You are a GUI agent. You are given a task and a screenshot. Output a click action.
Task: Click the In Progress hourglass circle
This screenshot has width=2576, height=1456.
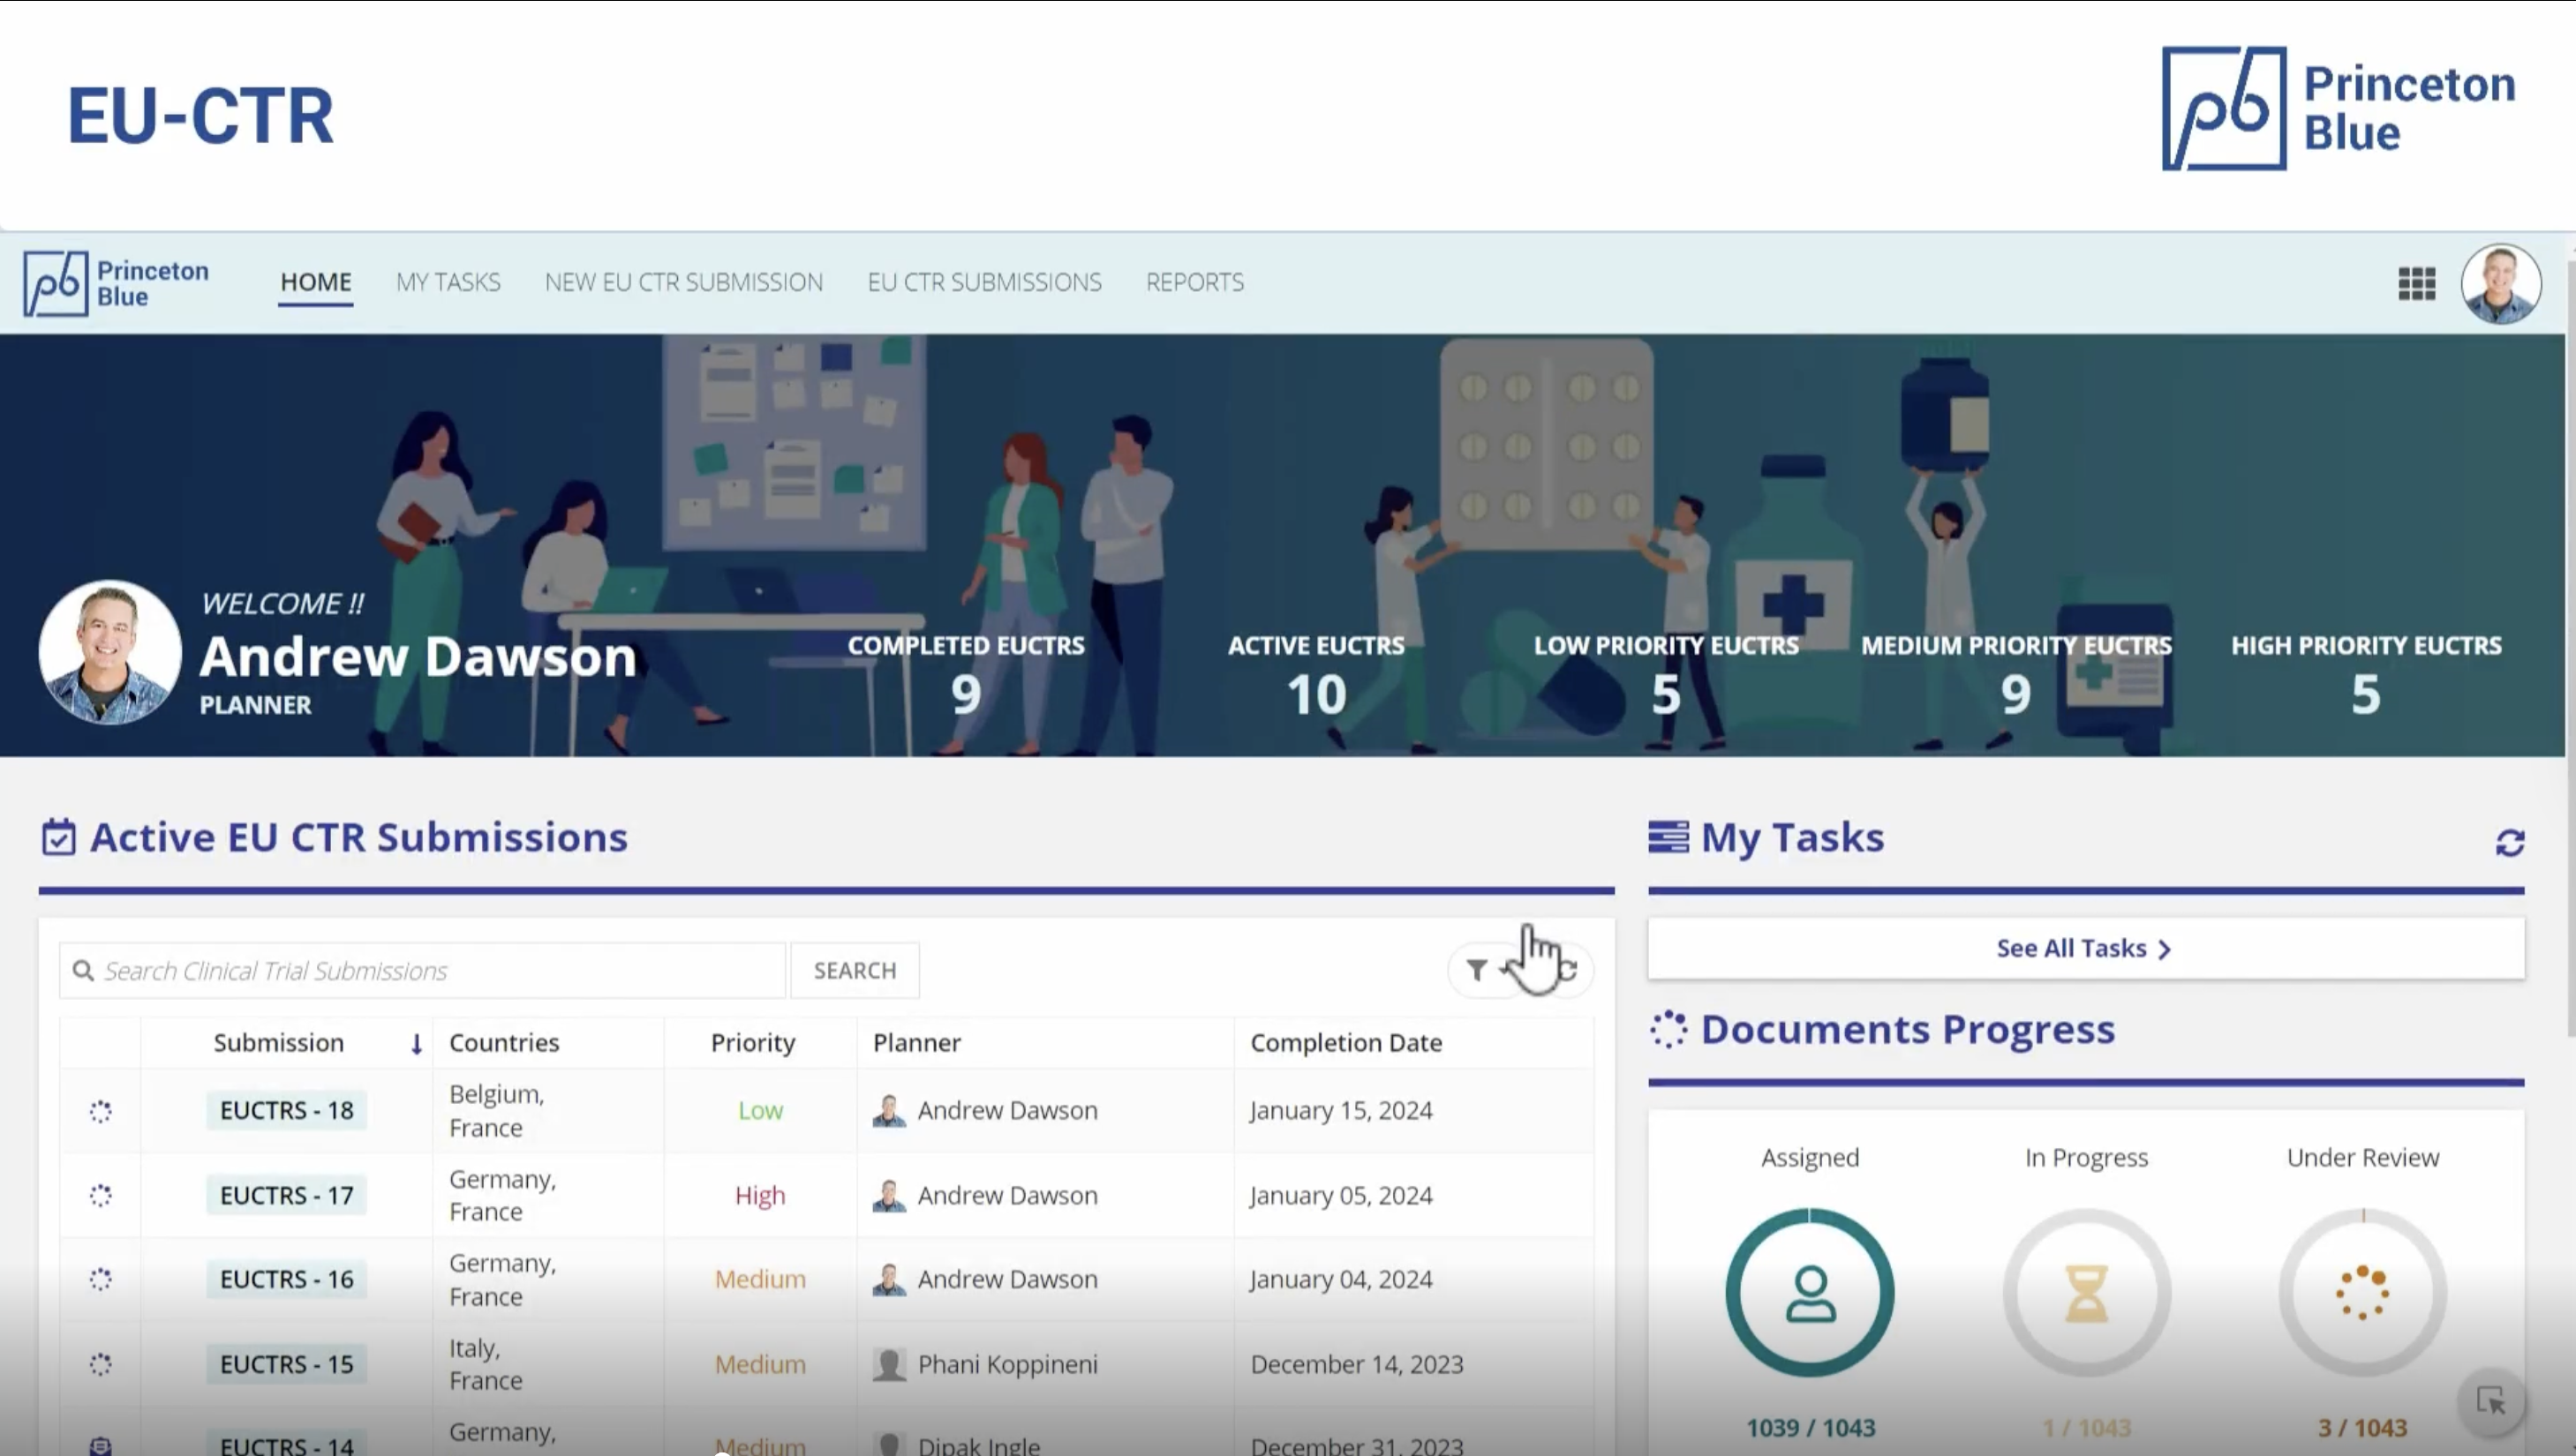pos(2086,1292)
